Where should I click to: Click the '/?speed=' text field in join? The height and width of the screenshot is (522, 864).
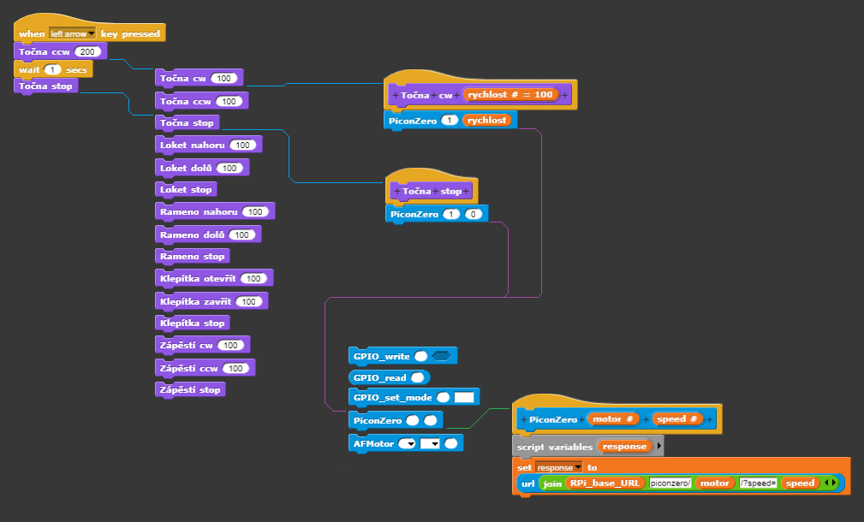(x=758, y=483)
